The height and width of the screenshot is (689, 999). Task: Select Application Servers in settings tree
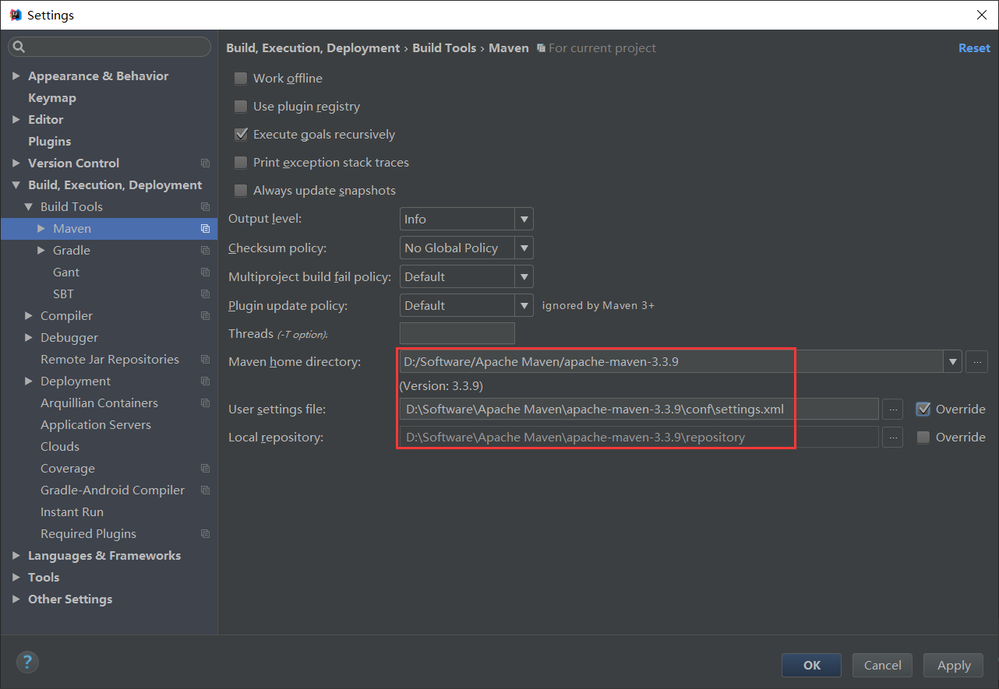[x=96, y=425]
